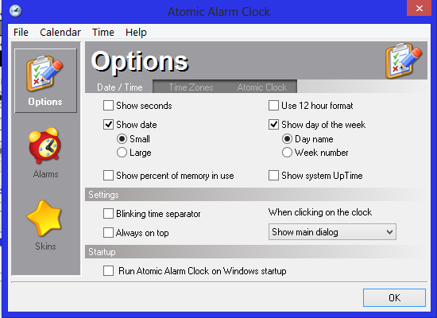Close the Atomic Alarm Clock window
The width and height of the screenshot is (437, 318).
[420, 9]
